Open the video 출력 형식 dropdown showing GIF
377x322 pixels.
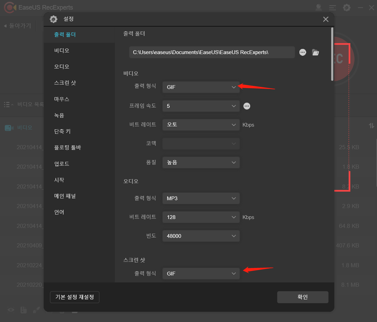tap(201, 87)
